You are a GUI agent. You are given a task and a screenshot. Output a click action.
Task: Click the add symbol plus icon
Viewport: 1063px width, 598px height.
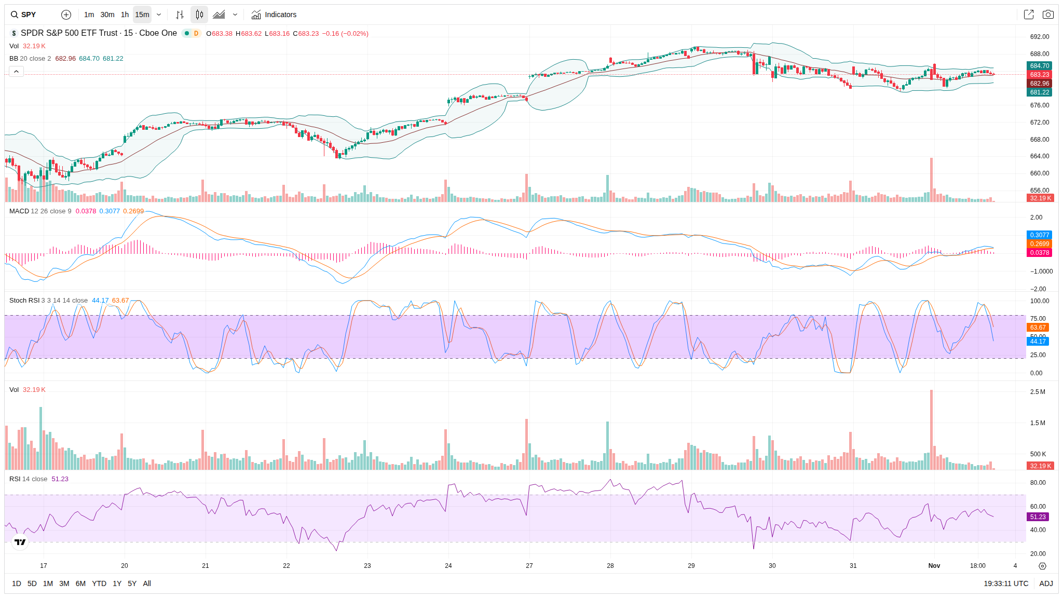(x=66, y=15)
